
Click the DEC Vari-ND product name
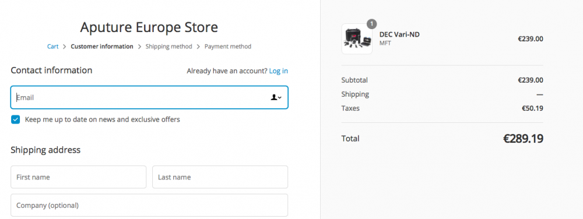(399, 34)
